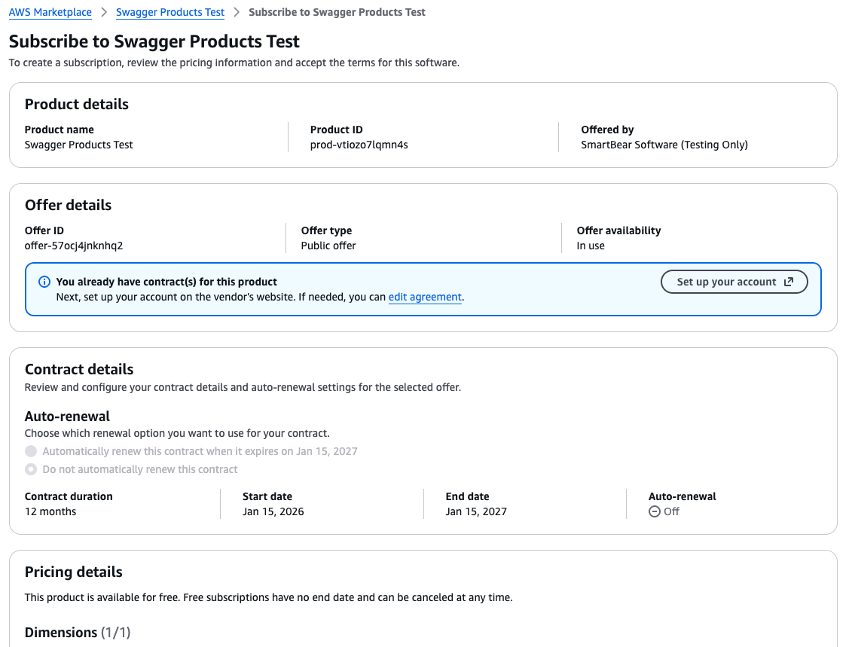The image size is (852, 647).
Task: Click the Pricing details heading
Action: click(73, 572)
